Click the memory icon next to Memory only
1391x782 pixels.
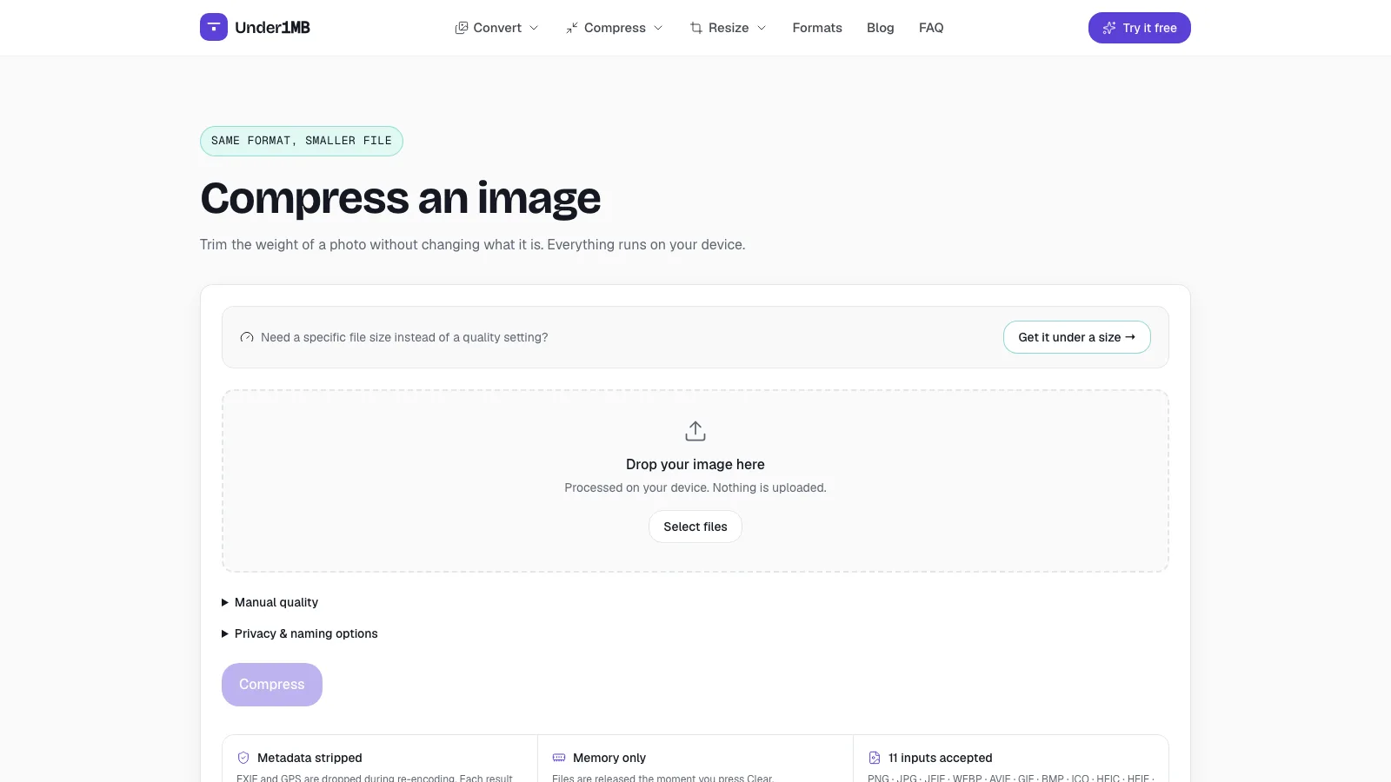click(x=559, y=758)
